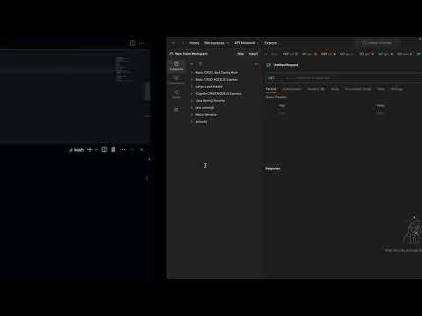Select the bash terminal label
The height and width of the screenshot is (316, 422).
tap(76, 150)
